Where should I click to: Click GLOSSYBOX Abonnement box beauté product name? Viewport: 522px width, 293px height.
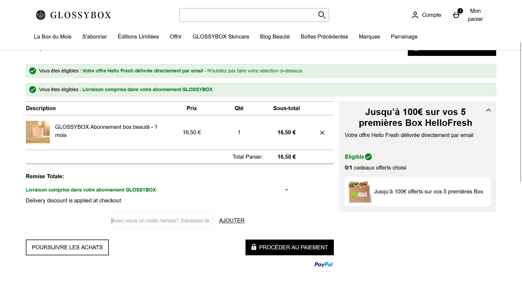point(106,131)
